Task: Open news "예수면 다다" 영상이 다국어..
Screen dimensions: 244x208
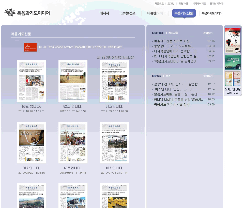Action: tap(174, 89)
